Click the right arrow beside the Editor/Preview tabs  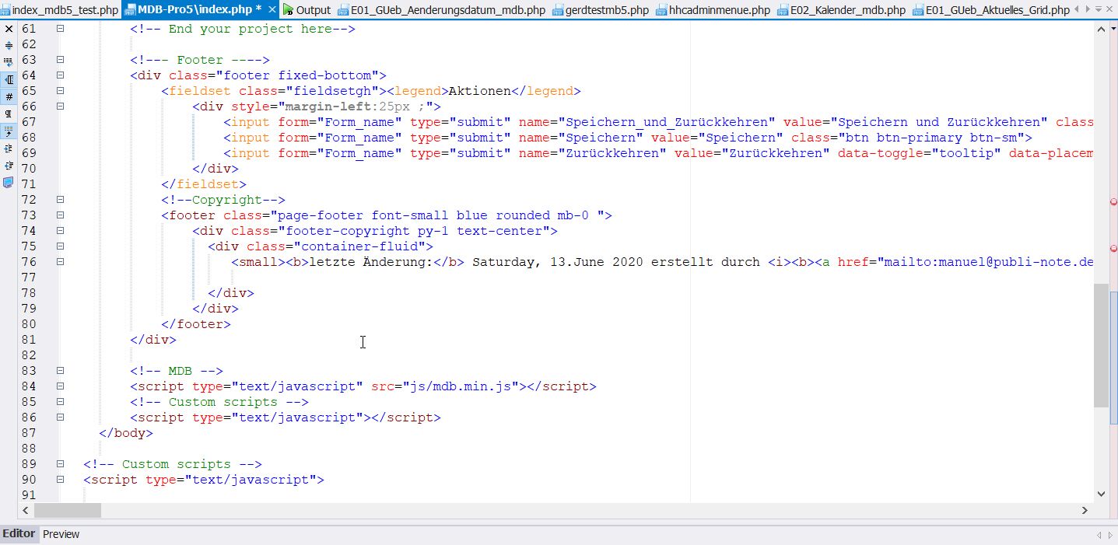pos(1110,535)
